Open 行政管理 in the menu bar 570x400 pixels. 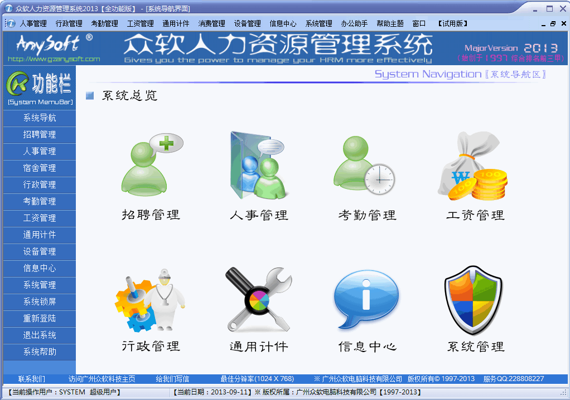coord(69,23)
